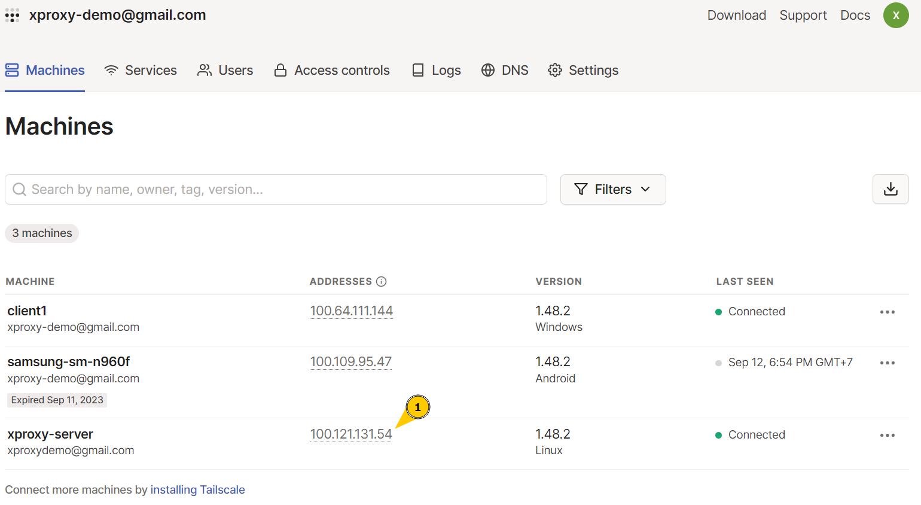
Task: Click the export machines download icon
Action: coord(890,189)
